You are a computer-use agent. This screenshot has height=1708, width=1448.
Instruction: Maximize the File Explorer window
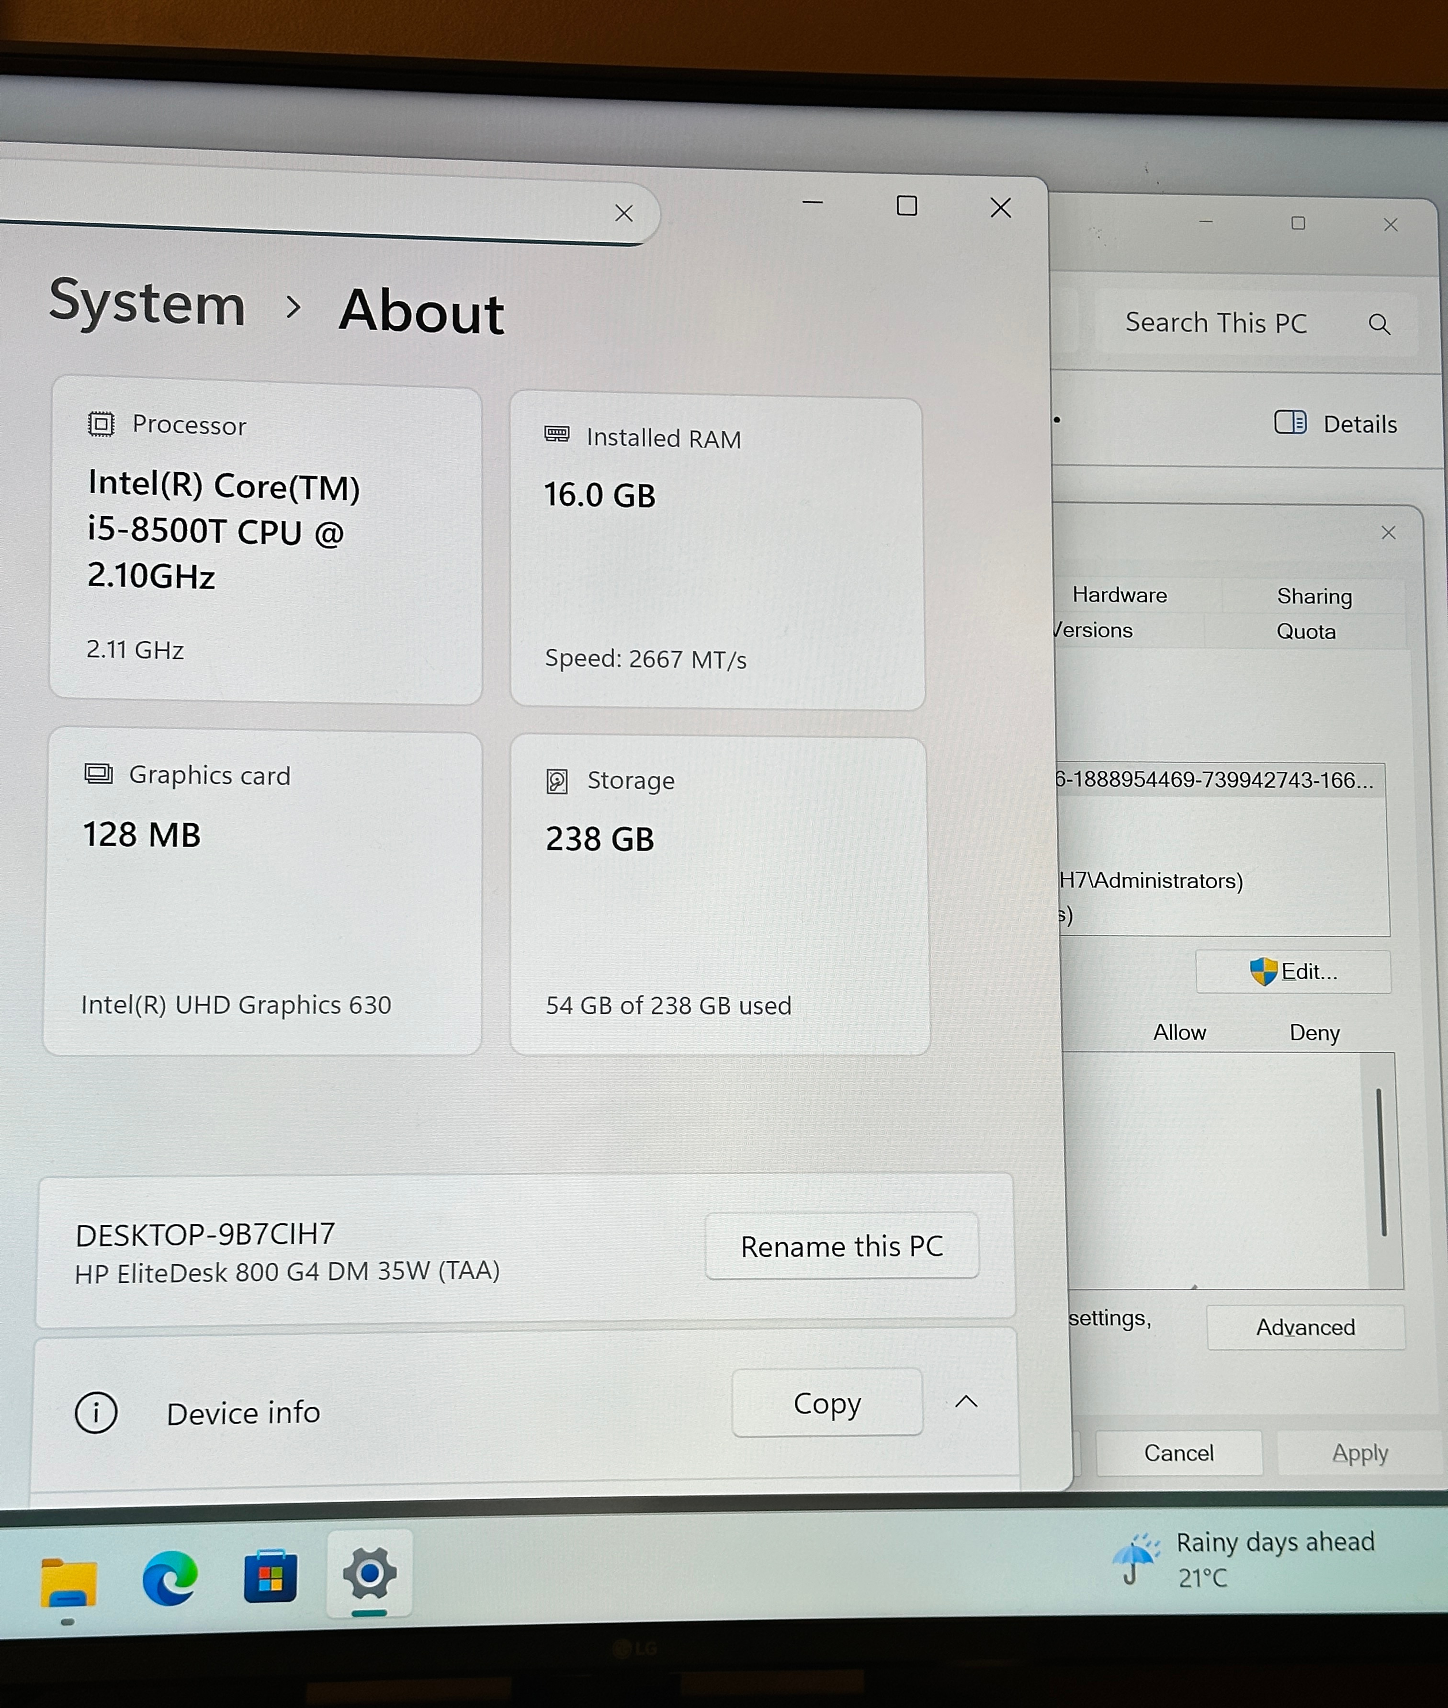[1298, 223]
